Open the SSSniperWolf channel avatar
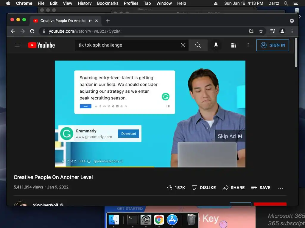 pos(21,203)
